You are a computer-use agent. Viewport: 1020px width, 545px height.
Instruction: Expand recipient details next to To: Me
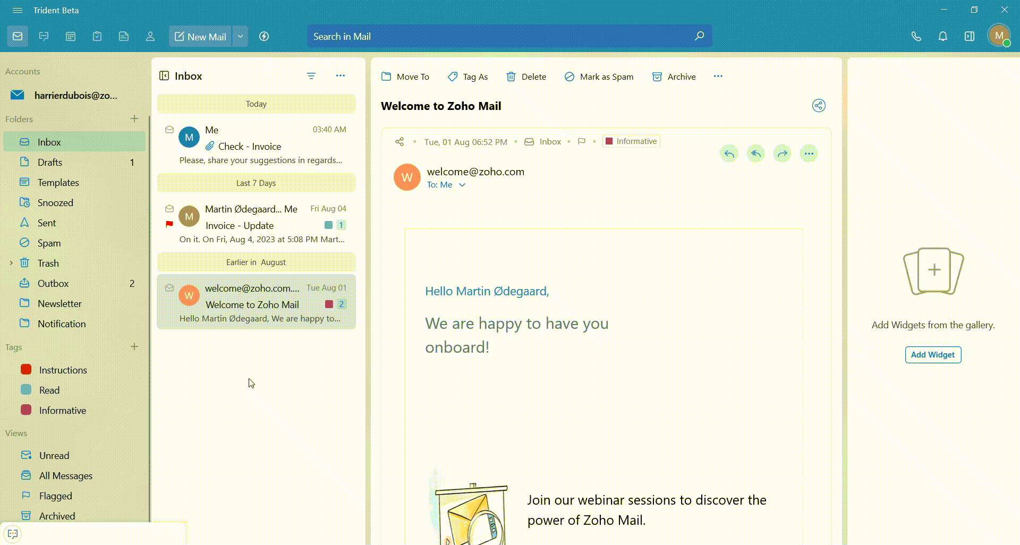[x=462, y=185]
